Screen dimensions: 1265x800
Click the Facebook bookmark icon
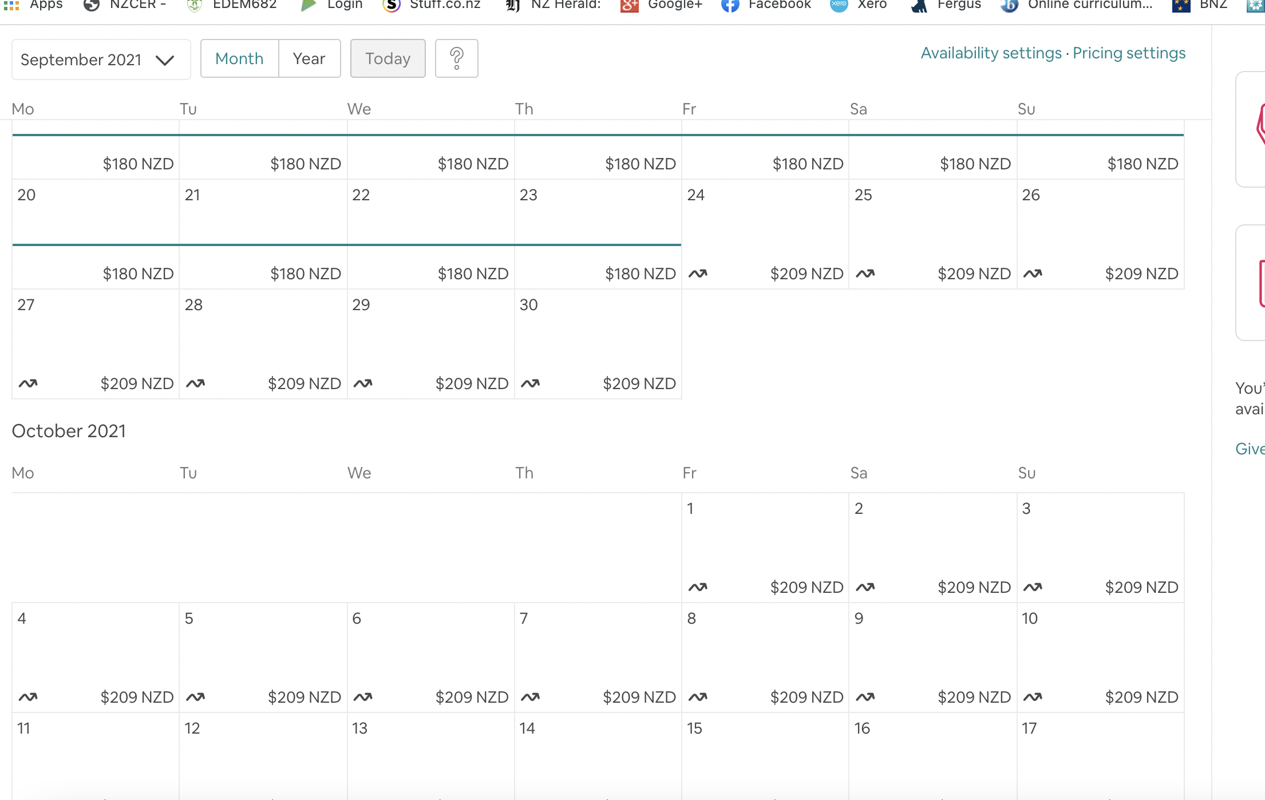pyautogui.click(x=730, y=6)
